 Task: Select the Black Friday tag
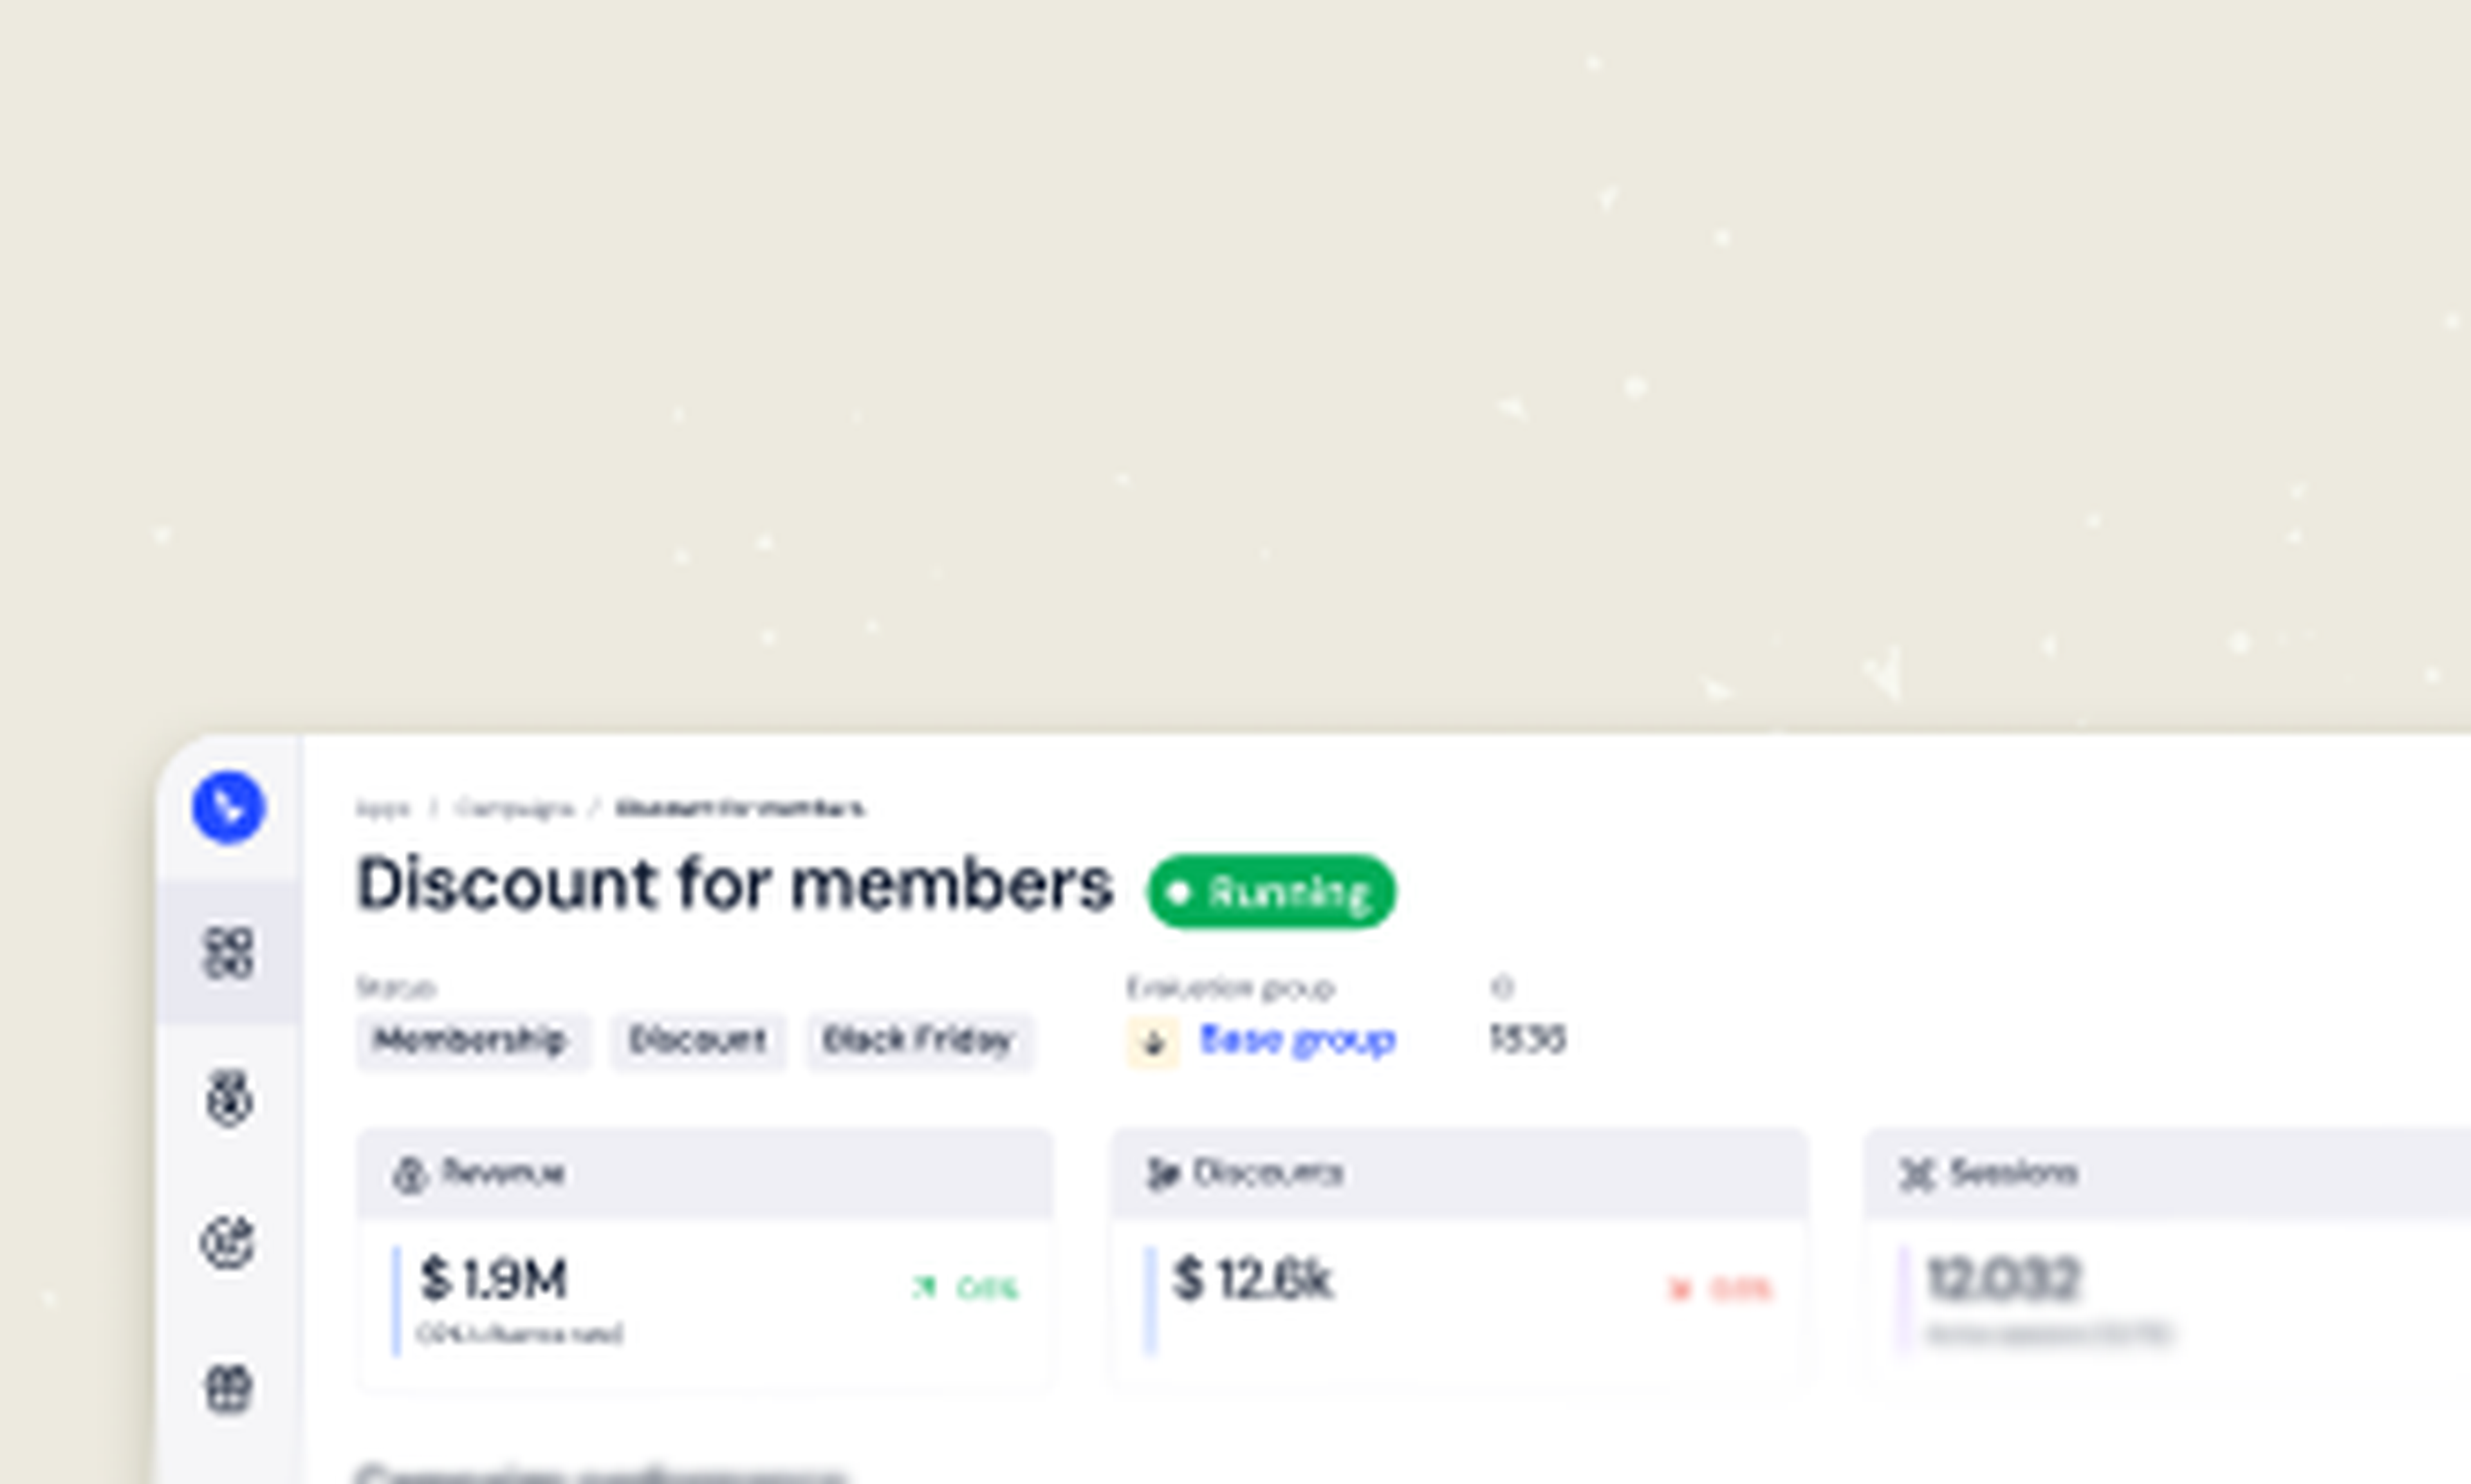point(918,1041)
